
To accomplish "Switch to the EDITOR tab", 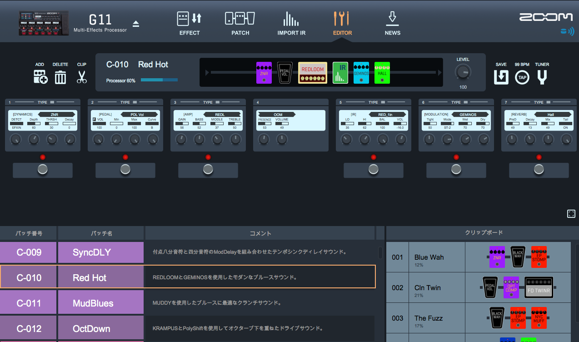I will point(342,23).
